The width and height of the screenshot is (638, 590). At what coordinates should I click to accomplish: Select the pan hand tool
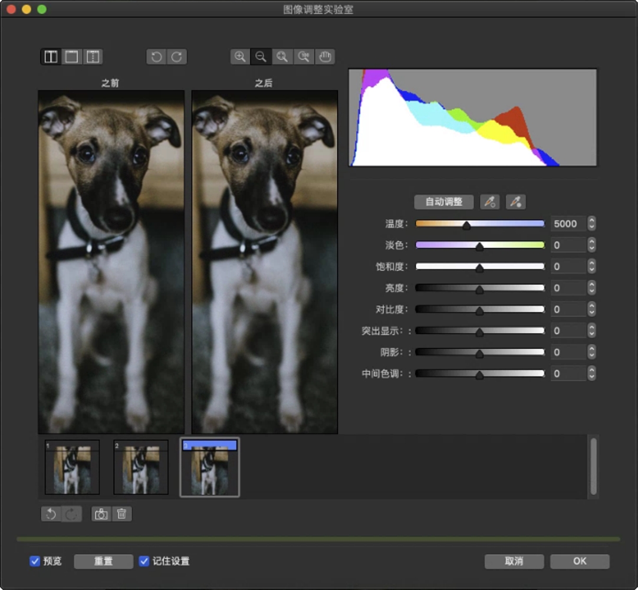[x=325, y=57]
